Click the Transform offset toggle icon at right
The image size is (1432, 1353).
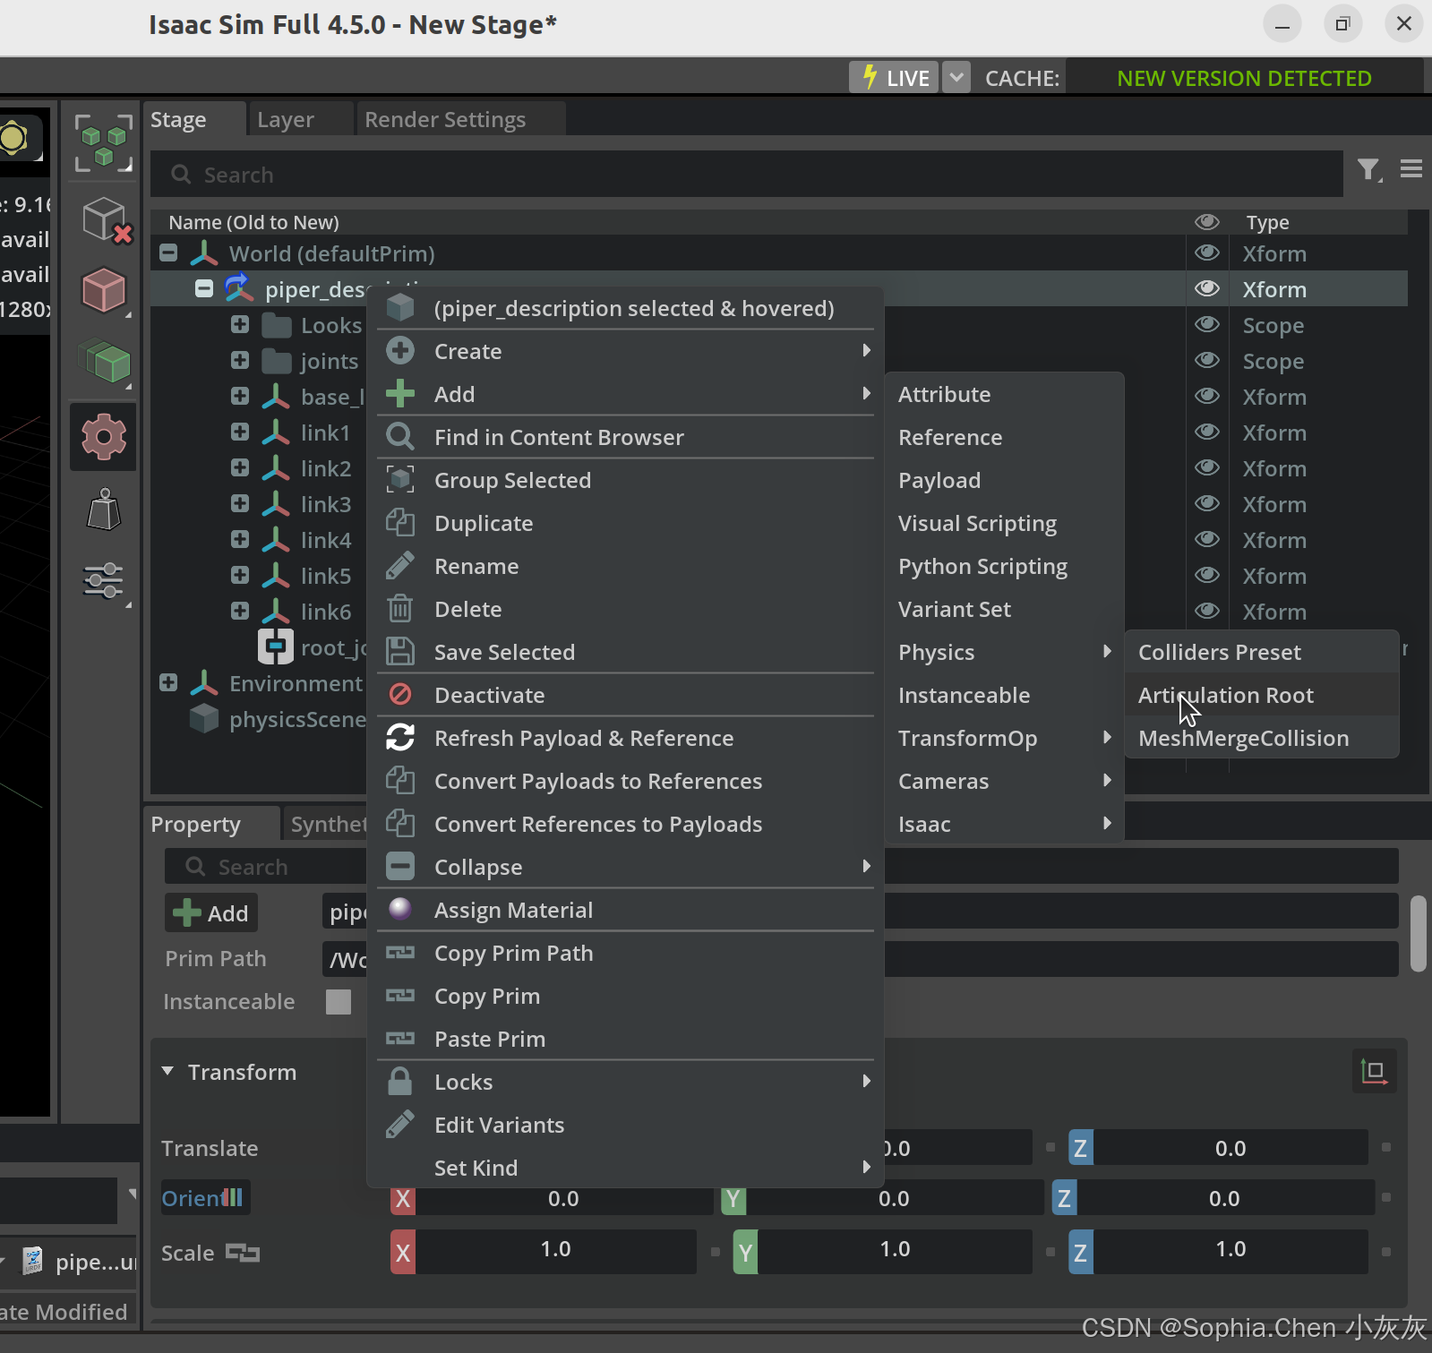point(1374,1071)
